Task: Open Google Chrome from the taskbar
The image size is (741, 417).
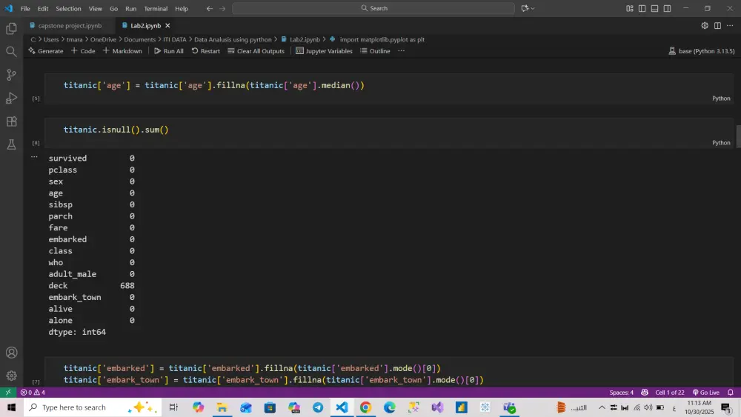Action: pyautogui.click(x=365, y=407)
